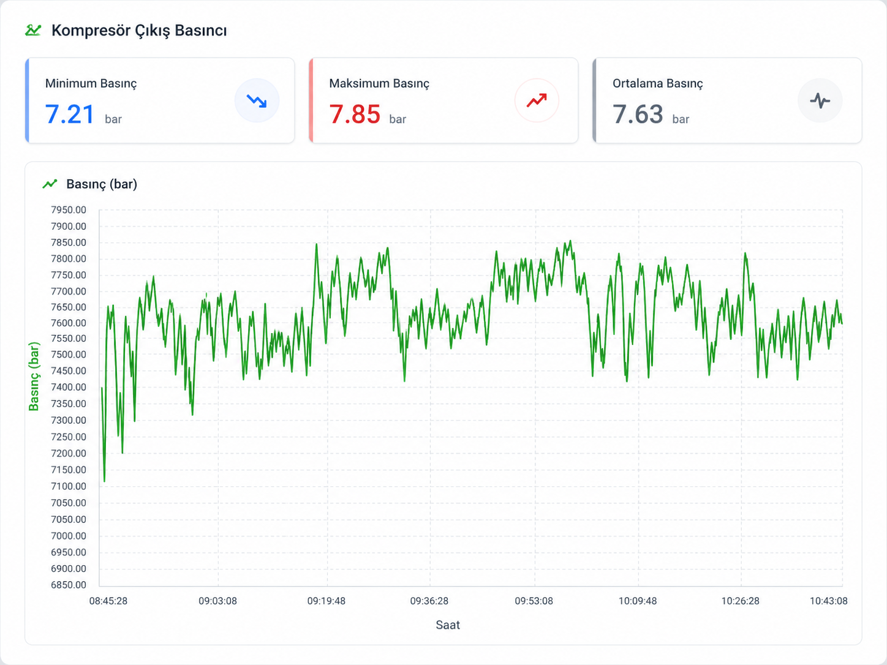Select the 7.63 average pressure value
Viewport: 887px width, 665px height.
(638, 115)
